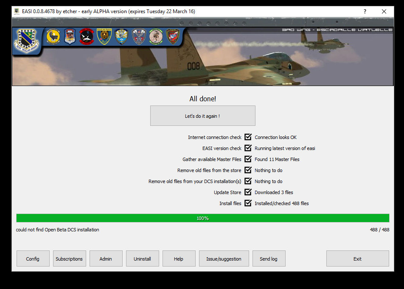404x289 pixels.
Task: Exit the EASI application
Action: [x=357, y=258]
